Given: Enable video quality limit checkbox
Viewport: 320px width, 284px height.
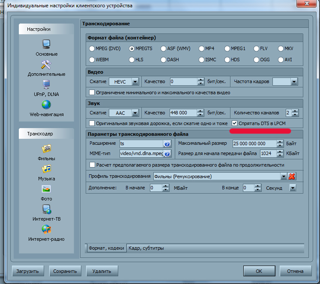Looking at the screenshot, I should [92, 92].
